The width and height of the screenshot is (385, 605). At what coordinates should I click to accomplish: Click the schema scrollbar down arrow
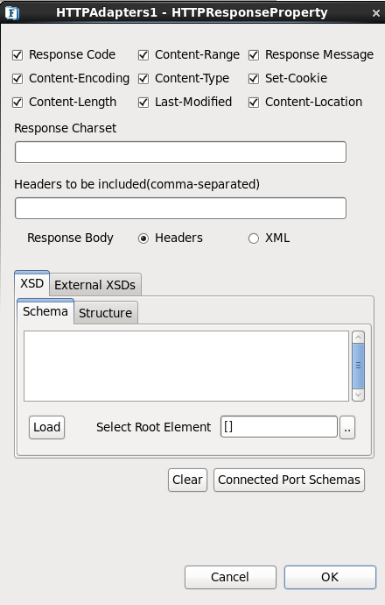(358, 395)
